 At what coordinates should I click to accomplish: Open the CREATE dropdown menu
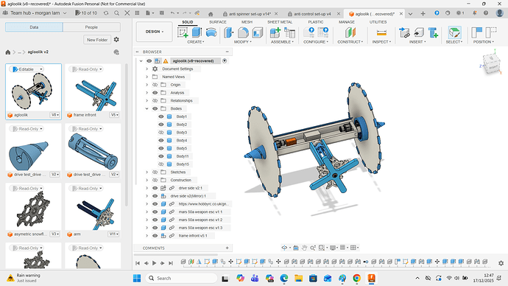click(x=196, y=42)
